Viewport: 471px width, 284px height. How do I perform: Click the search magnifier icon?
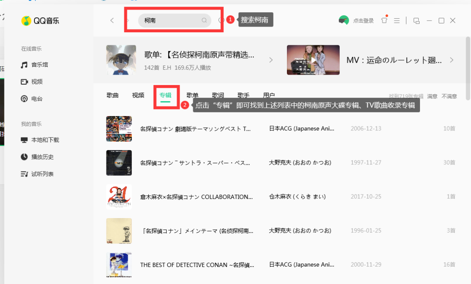[x=204, y=21]
